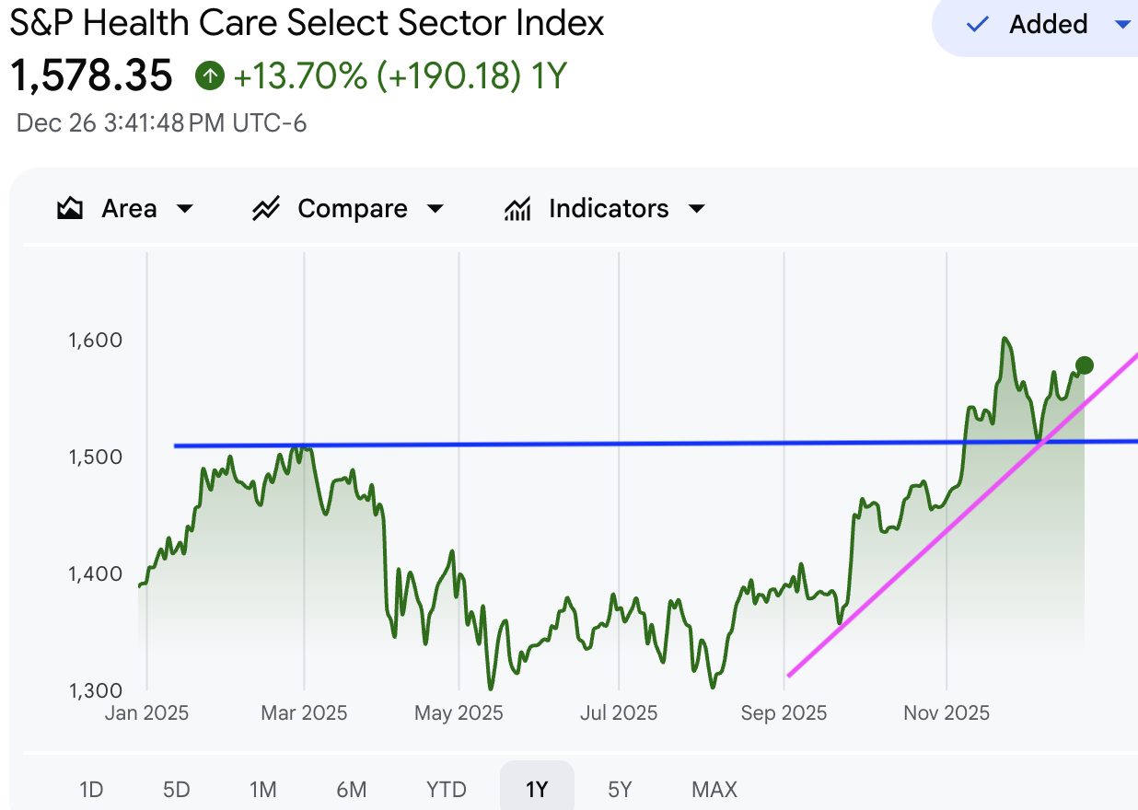Expand the Area chart type dropdown
The height and width of the screenshot is (810, 1138).
(185, 209)
